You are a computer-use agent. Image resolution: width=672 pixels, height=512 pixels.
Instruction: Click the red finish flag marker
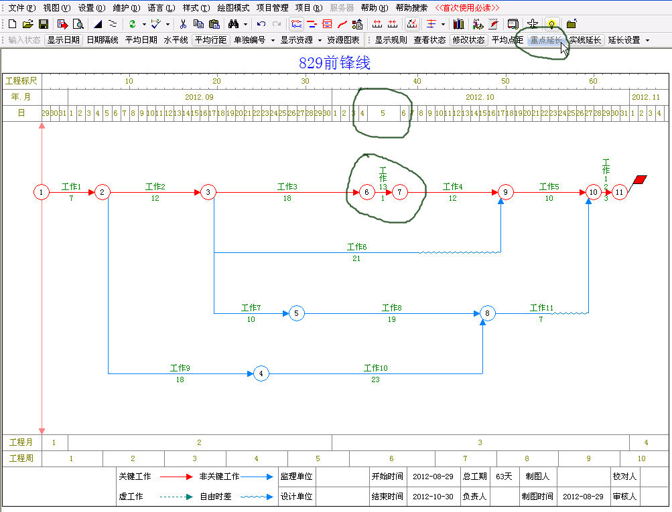click(x=639, y=180)
